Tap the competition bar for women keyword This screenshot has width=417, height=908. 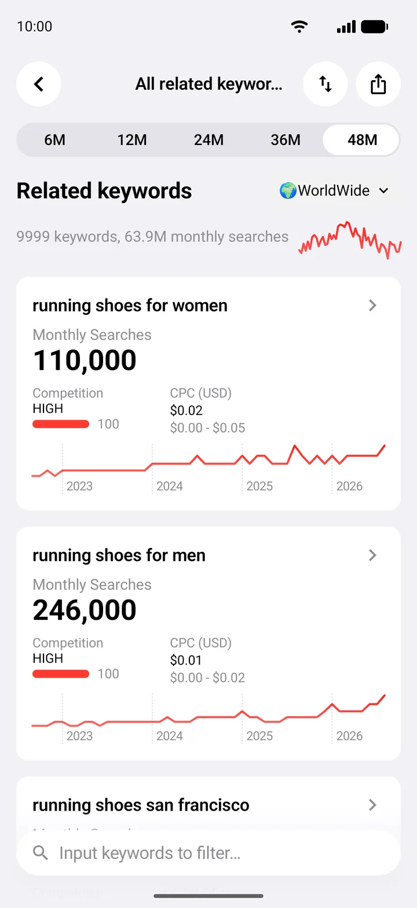click(x=61, y=424)
